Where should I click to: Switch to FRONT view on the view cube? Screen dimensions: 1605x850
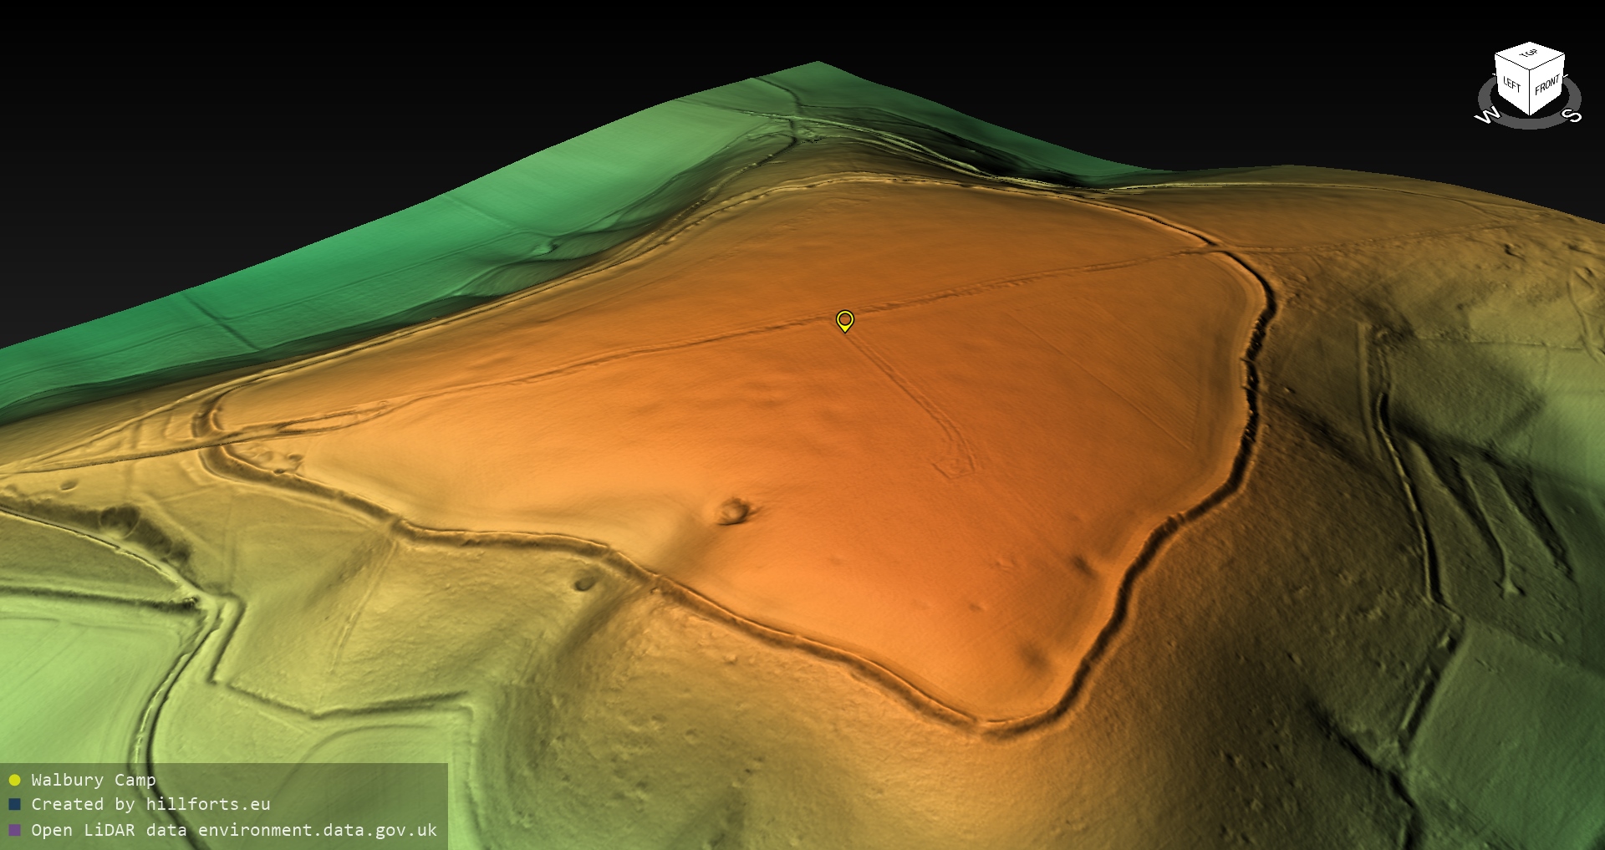point(1547,85)
